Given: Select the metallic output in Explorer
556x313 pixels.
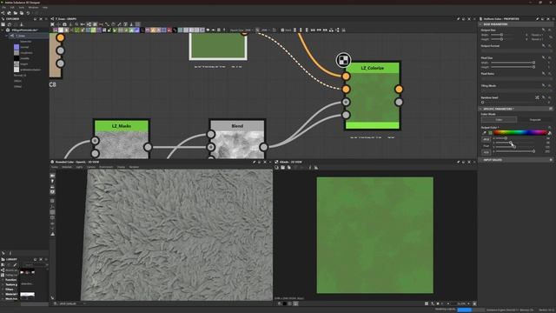Looking at the screenshot, I should [24, 58].
